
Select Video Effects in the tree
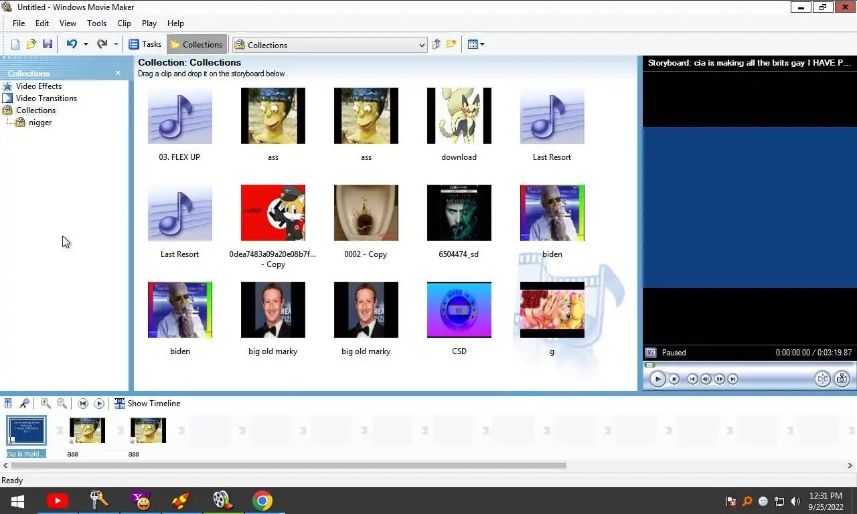[39, 86]
